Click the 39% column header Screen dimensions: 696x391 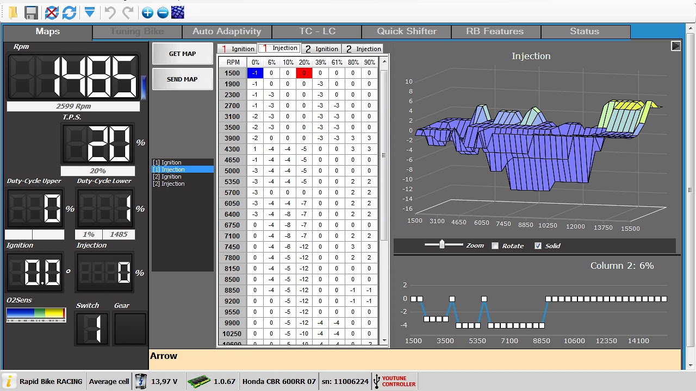pyautogui.click(x=320, y=62)
